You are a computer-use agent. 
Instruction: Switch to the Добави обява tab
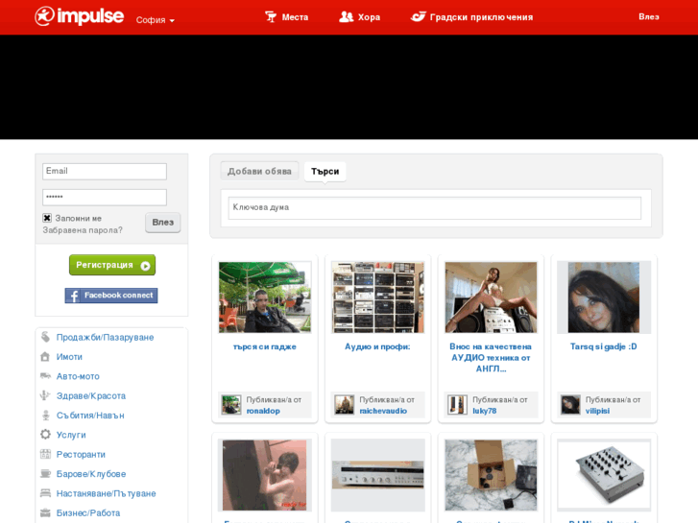click(x=259, y=172)
